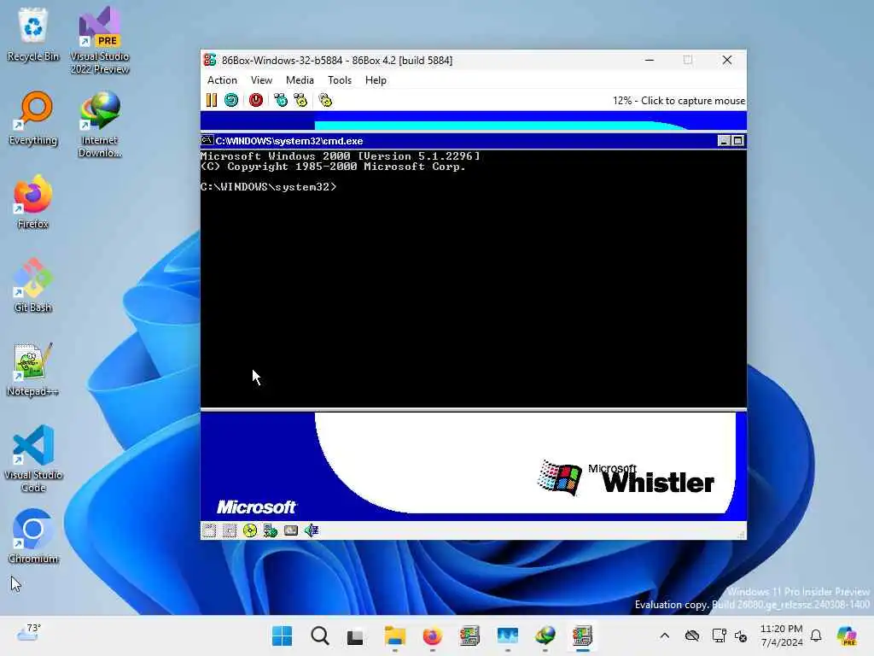Image resolution: width=874 pixels, height=656 pixels.
Task: Click the second floppy drive status icon
Action: pos(229,530)
